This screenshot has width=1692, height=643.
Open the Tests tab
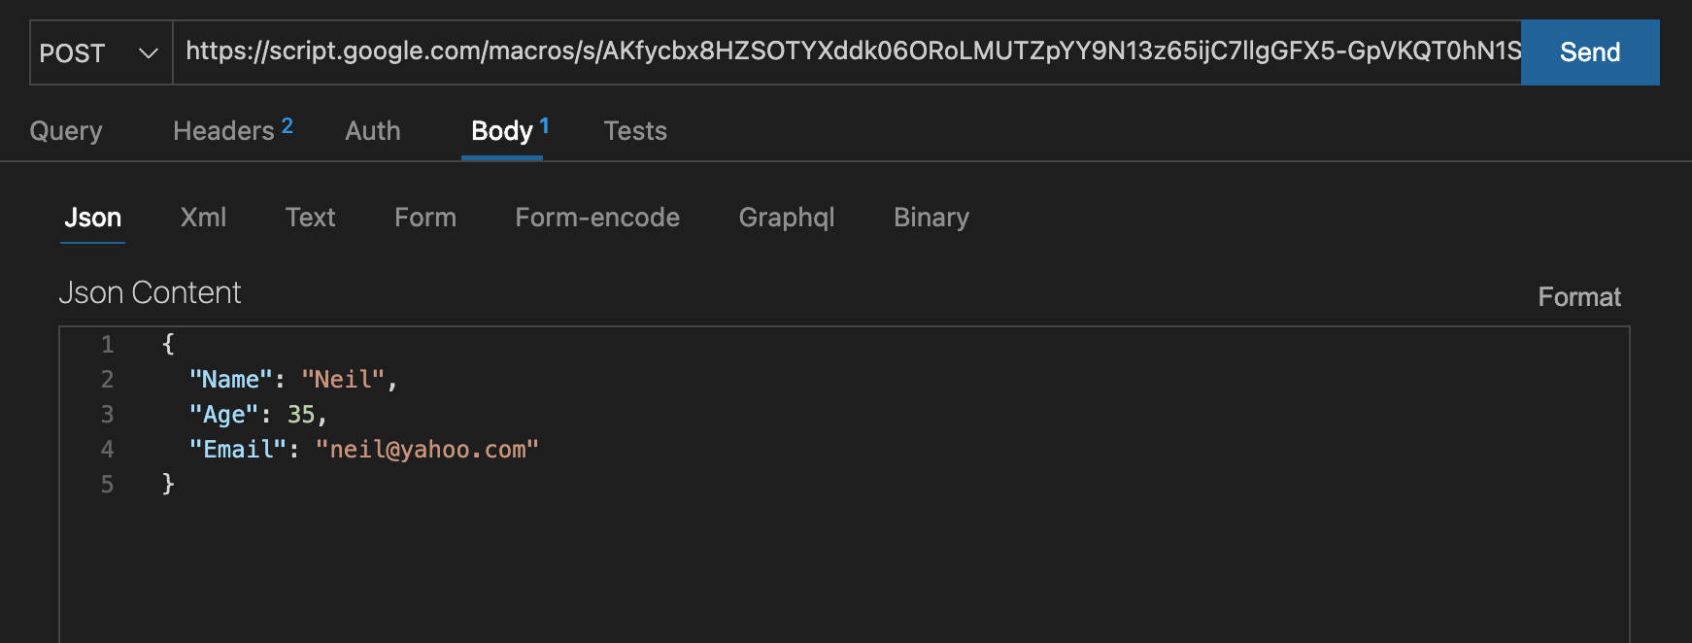(x=635, y=131)
